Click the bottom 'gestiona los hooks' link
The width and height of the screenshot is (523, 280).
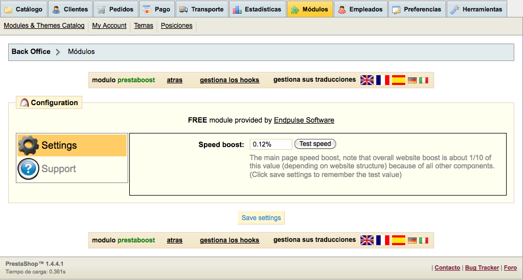coord(230,240)
